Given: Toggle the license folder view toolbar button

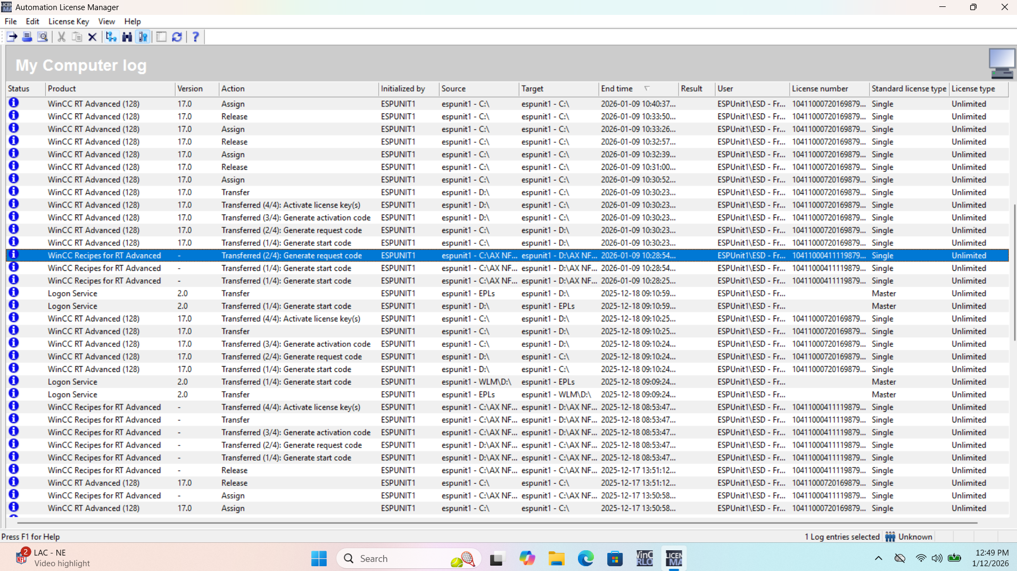Looking at the screenshot, I should pos(143,37).
